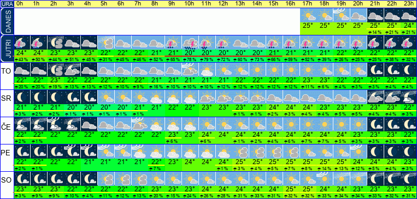Click the SR 23h foggy night icon
The image size is (417, 199).
click(409, 98)
